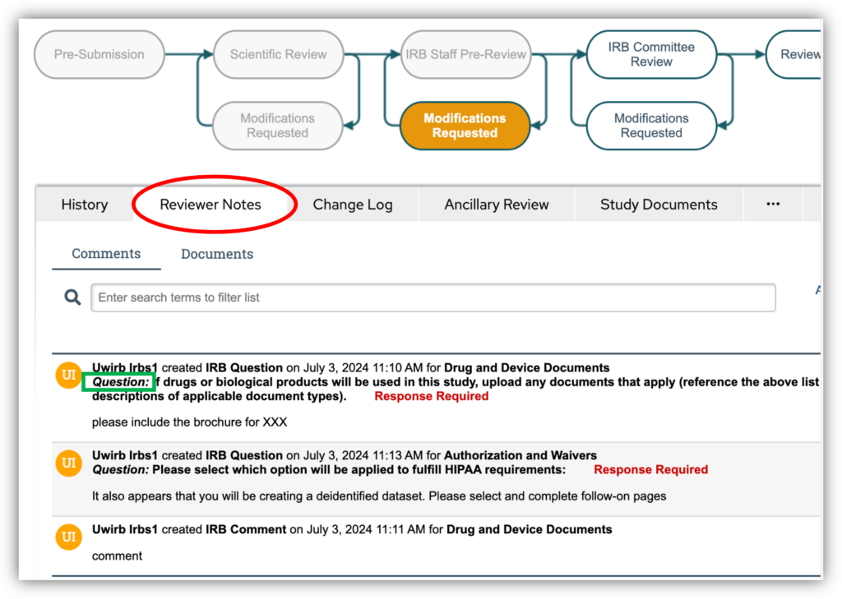The width and height of the screenshot is (842, 599).
Task: Click the active Modifications Requested workflow bubble
Action: coord(465,126)
